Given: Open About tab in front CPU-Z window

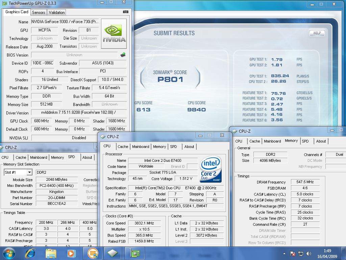Looking at the screenshot, I should (x=189, y=147).
